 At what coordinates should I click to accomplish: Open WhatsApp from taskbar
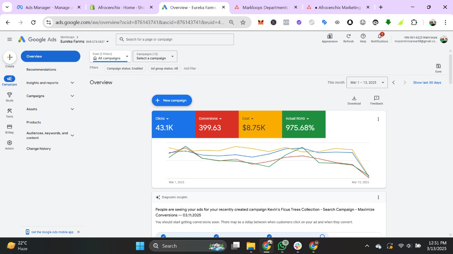point(282,246)
